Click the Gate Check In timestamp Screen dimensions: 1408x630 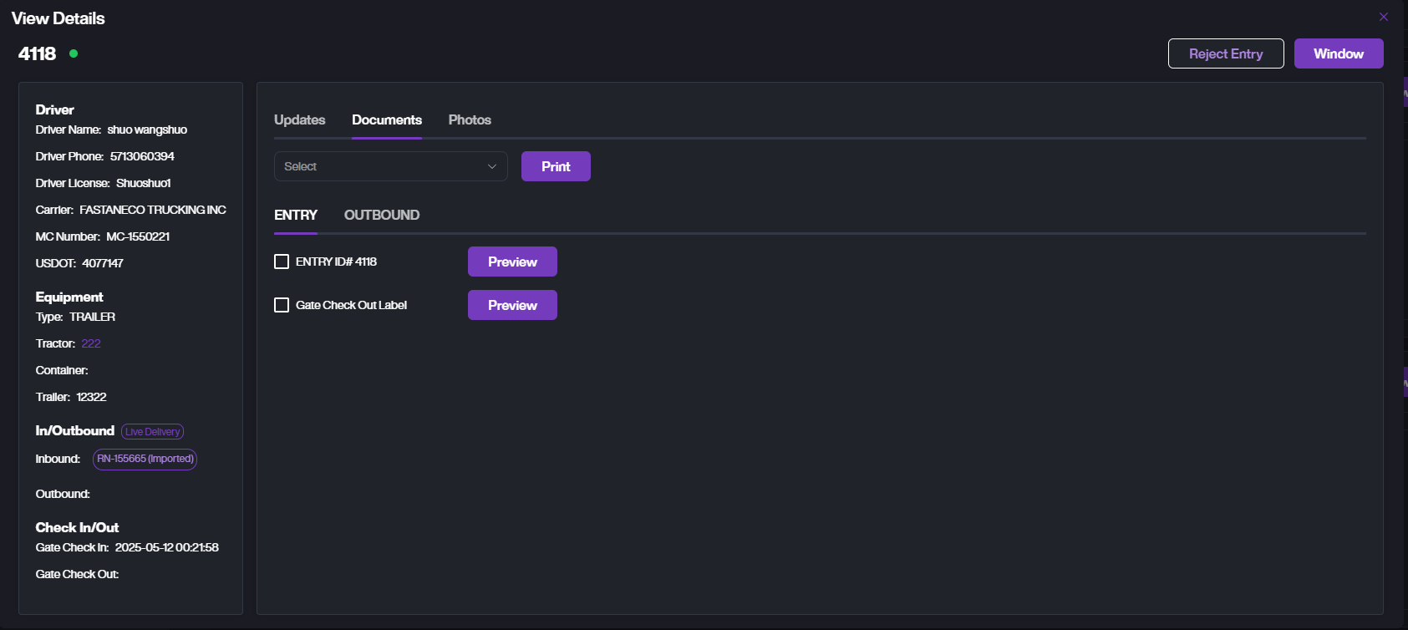tap(166, 547)
